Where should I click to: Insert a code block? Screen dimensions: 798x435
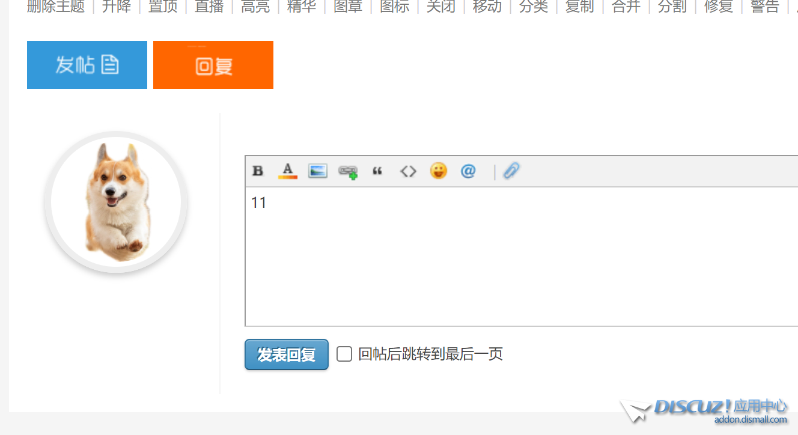pos(408,171)
